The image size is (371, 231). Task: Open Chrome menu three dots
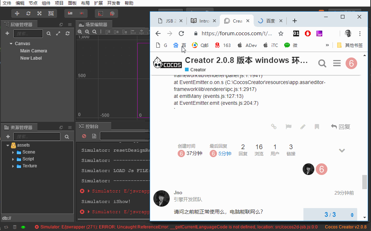[360, 33]
